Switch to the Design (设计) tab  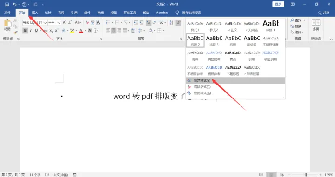click(x=48, y=13)
